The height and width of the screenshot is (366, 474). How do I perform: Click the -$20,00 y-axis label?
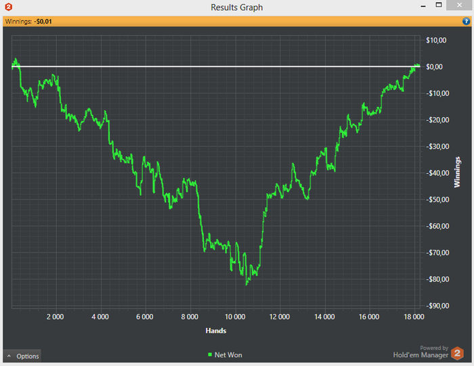click(437, 120)
